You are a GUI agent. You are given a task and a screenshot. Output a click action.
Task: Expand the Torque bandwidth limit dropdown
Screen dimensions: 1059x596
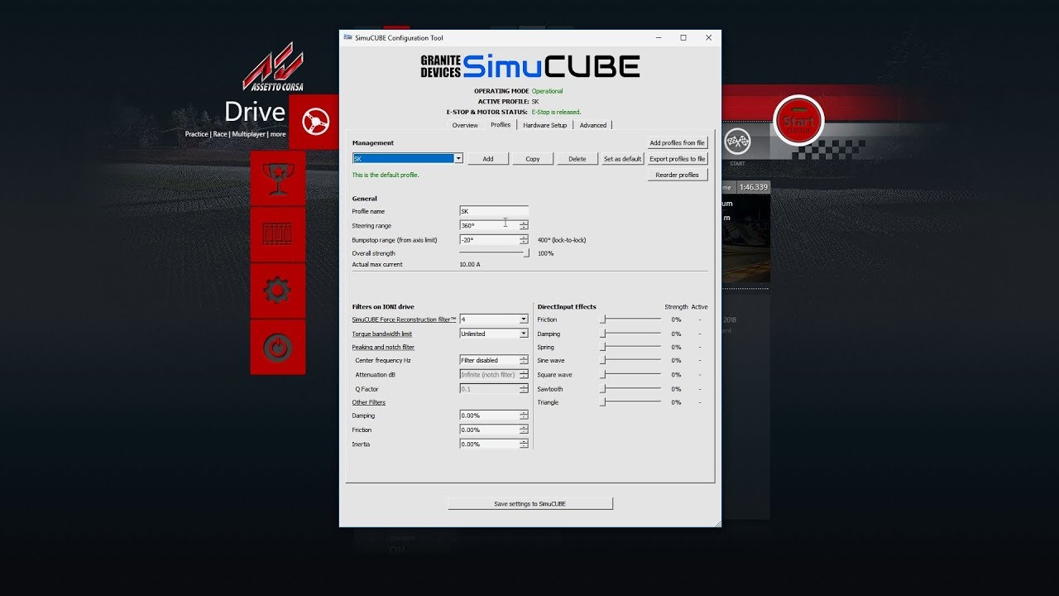(x=524, y=334)
